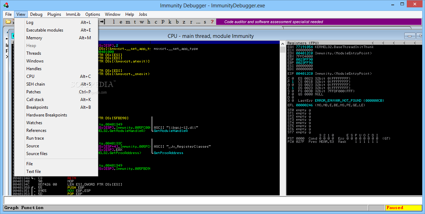425x214 pixels.
Task: Open Watches from the View menu
Action: pos(56,123)
